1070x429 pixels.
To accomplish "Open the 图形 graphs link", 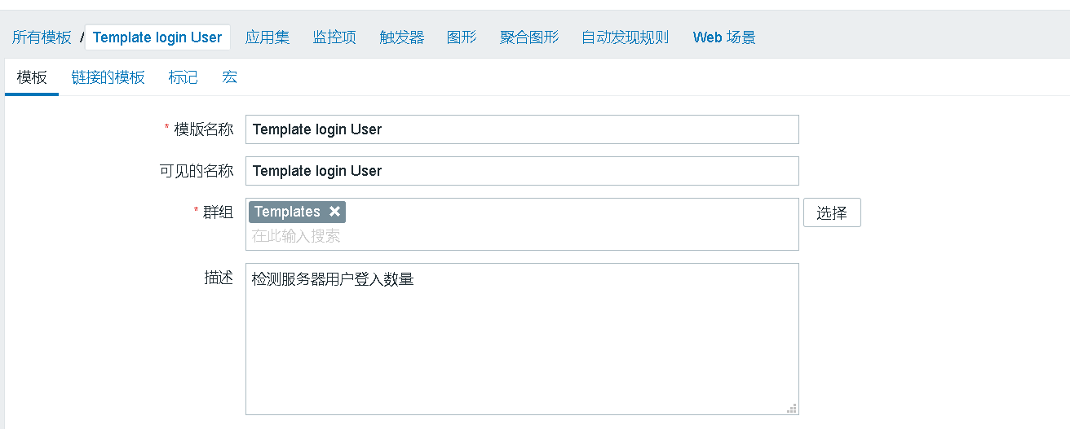I will pyautogui.click(x=462, y=37).
